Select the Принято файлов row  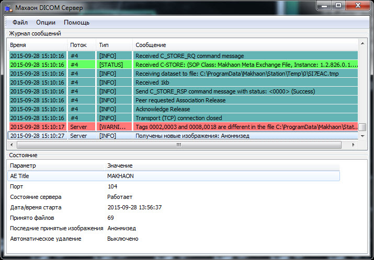174,218
